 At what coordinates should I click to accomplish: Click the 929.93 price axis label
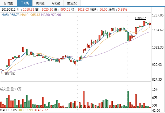click(157, 64)
